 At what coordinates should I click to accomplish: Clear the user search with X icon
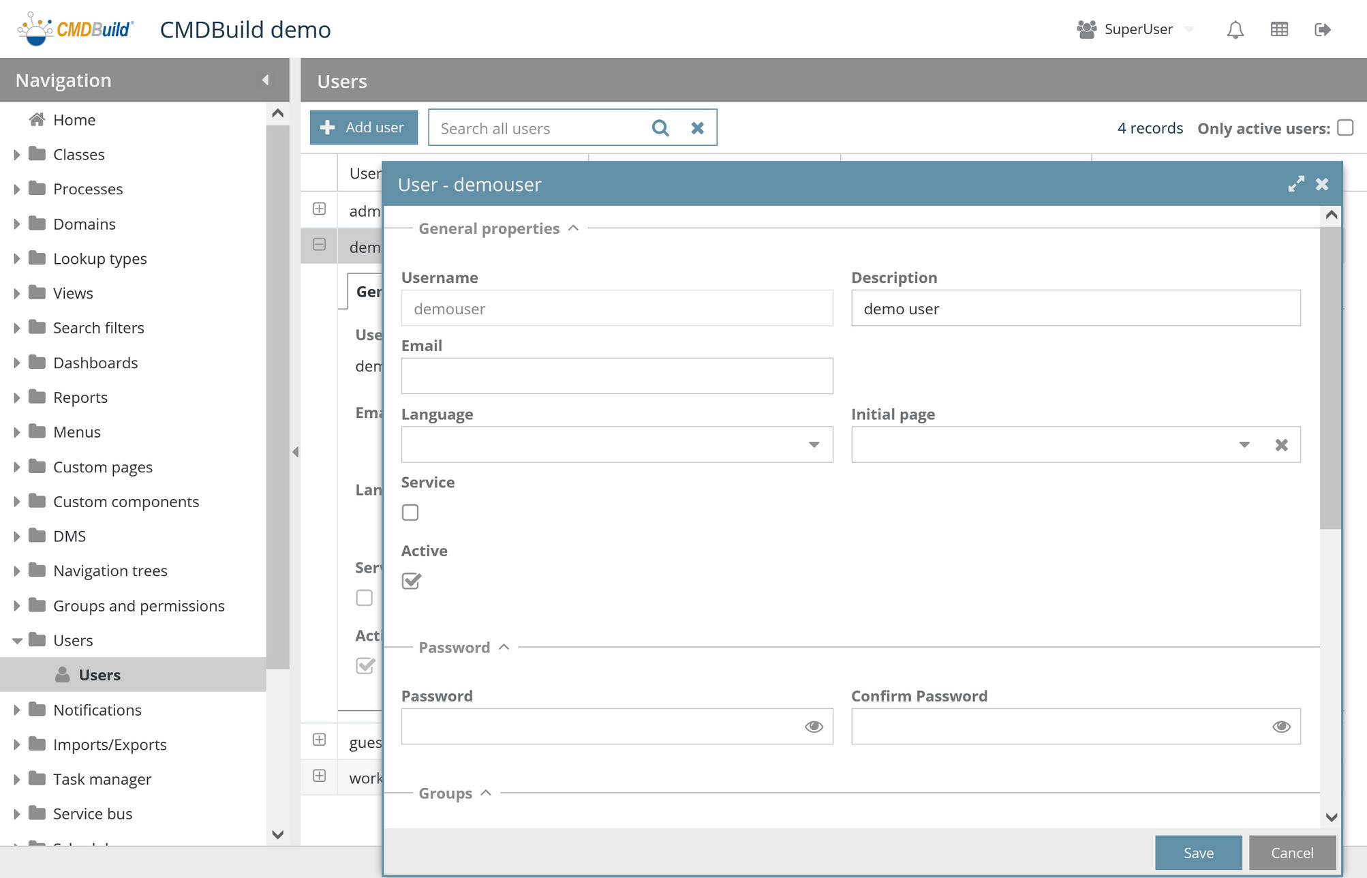click(697, 127)
